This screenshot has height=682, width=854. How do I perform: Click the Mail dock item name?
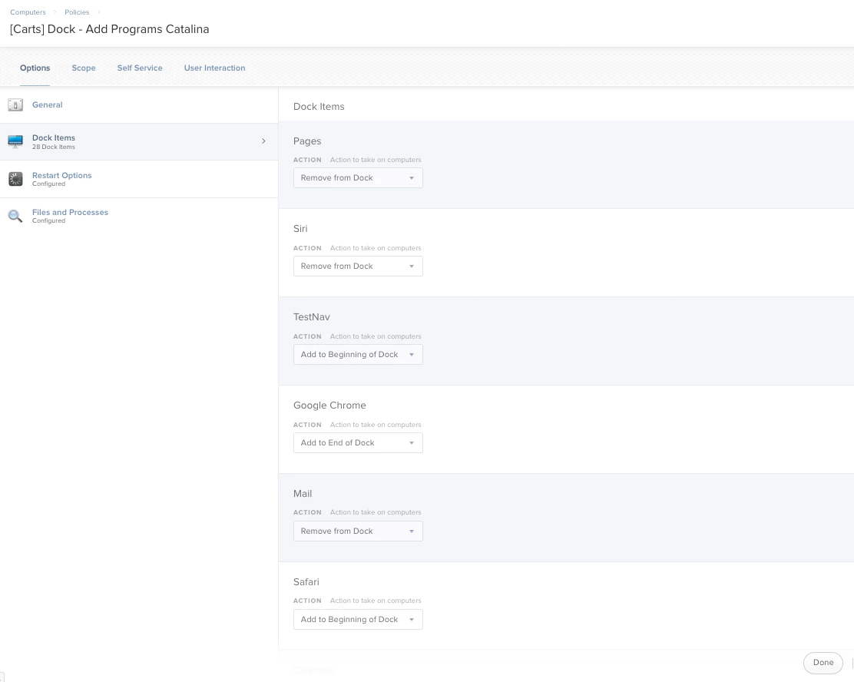click(x=303, y=494)
